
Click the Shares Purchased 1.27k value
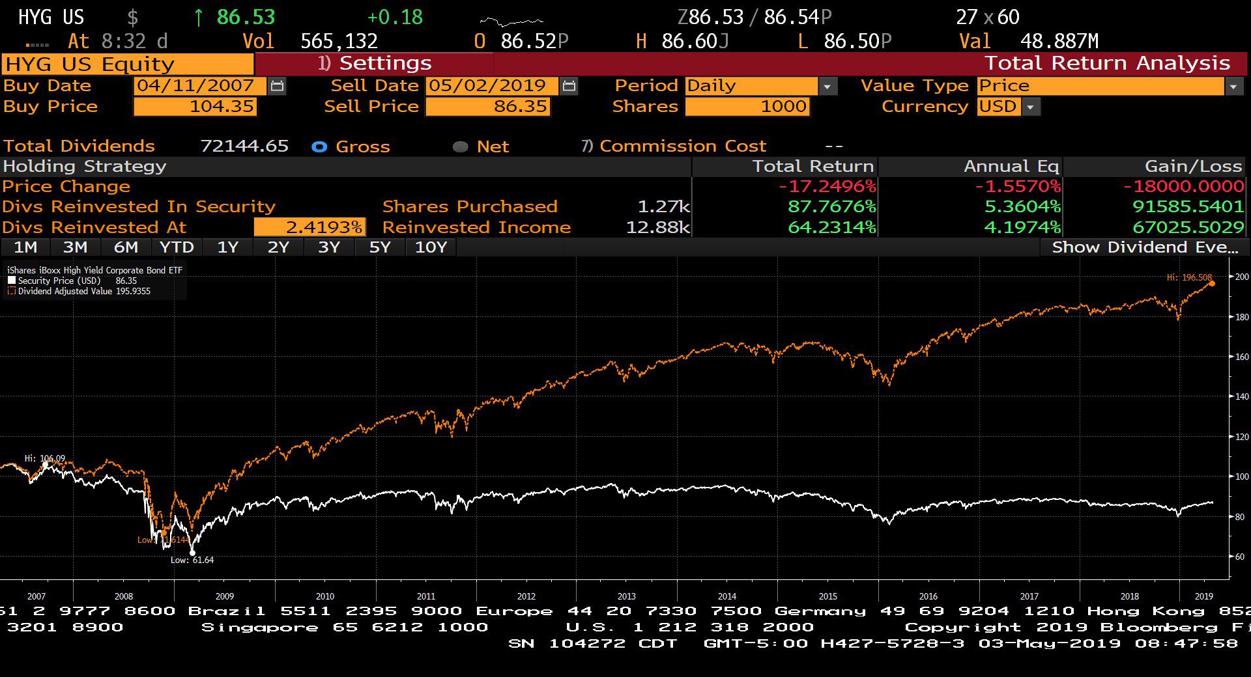coord(663,206)
